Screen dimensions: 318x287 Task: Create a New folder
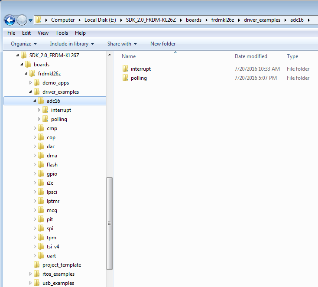coord(163,44)
